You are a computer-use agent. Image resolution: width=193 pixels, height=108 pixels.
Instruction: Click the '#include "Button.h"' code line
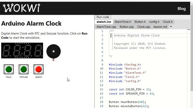[x=125, y=69]
